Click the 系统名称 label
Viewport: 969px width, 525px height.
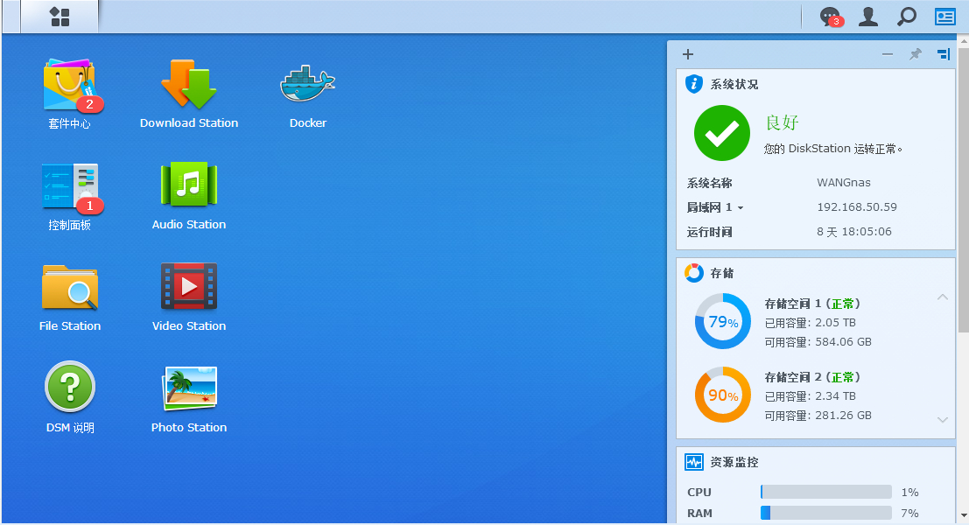(x=709, y=183)
